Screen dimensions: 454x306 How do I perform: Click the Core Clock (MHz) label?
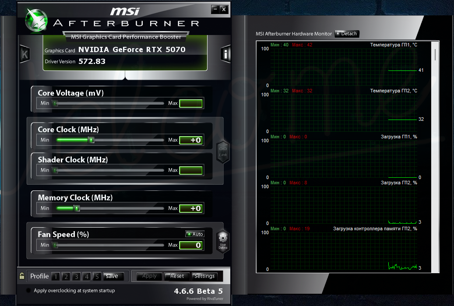68,130
